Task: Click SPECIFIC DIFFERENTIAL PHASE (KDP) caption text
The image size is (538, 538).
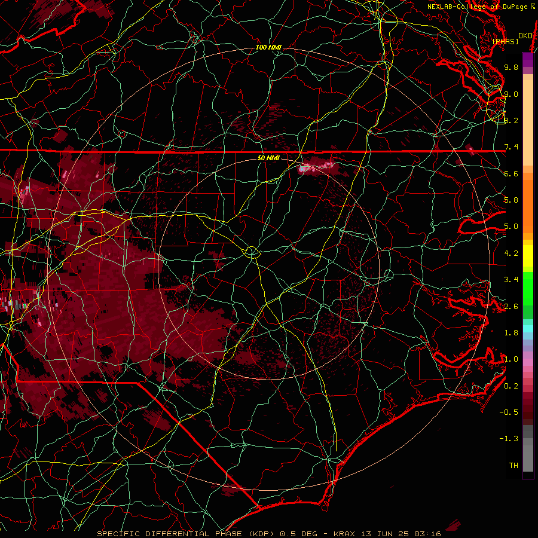Action: click(x=186, y=534)
